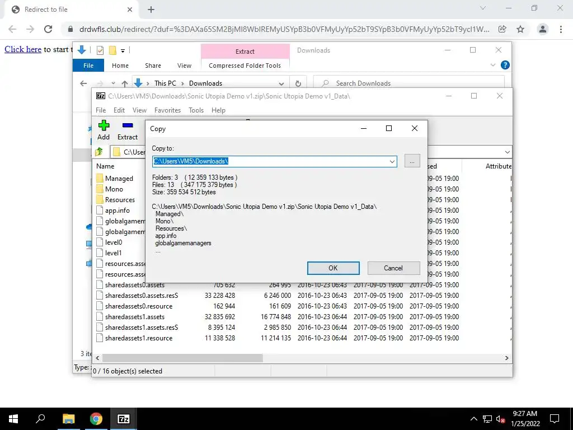This screenshot has height=430, width=573.
Task: Open the Windows Start button
Action: click(x=13, y=419)
